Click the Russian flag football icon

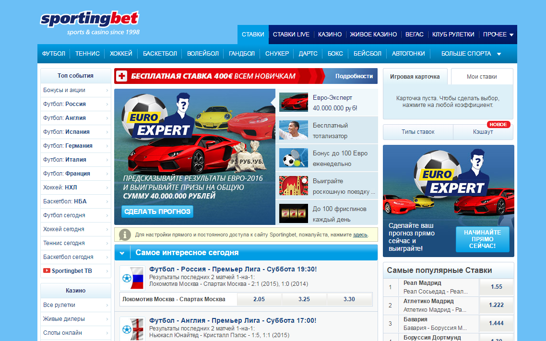point(132,278)
